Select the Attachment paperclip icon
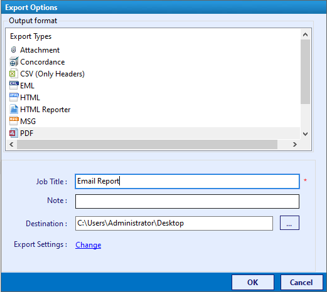 click(13, 50)
